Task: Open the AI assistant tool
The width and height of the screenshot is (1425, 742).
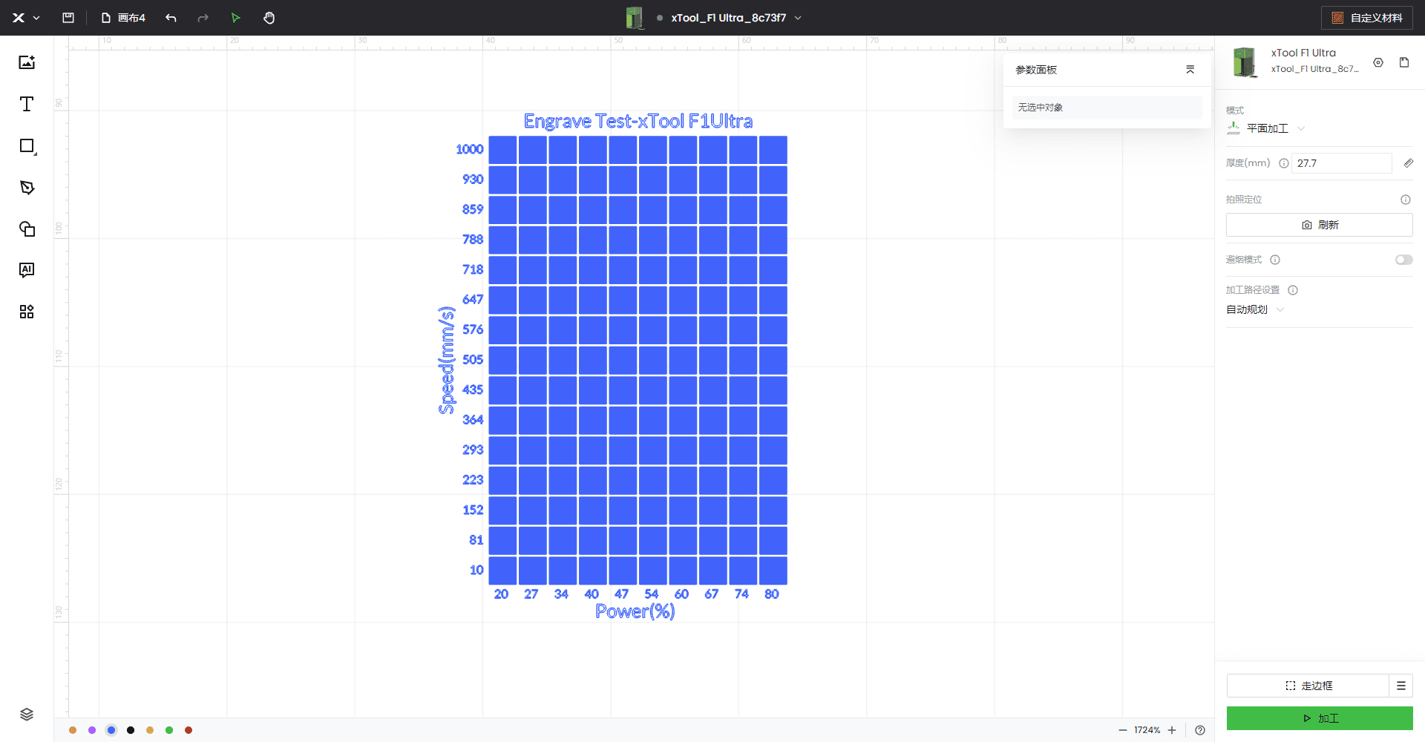Action: coord(27,270)
